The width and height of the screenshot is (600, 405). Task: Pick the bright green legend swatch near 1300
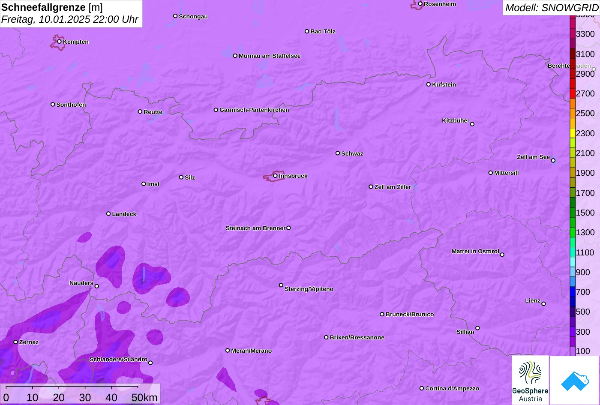573,232
